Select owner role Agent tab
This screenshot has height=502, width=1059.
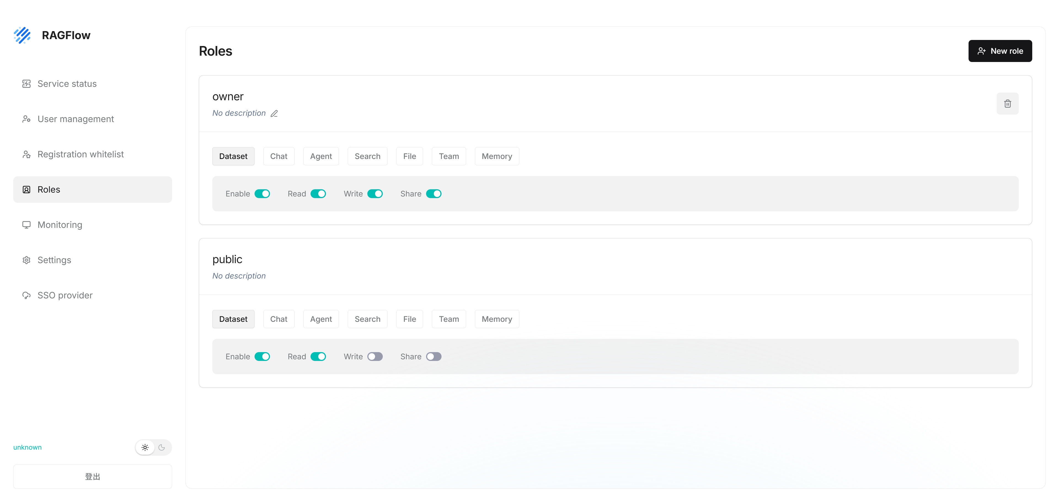pos(321,156)
